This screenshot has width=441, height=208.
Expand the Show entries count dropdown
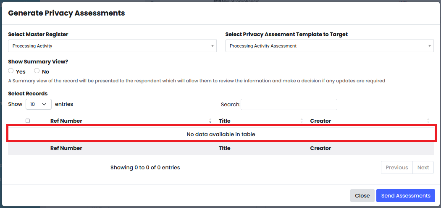click(x=39, y=104)
